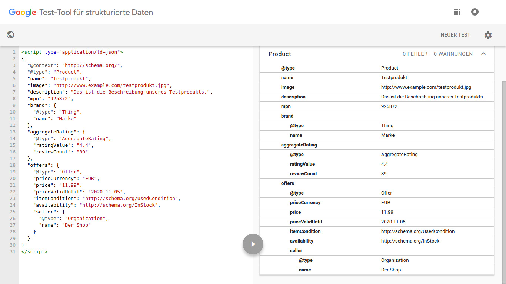Select the Organization type value
This screenshot has width=506, height=284.
(395, 260)
